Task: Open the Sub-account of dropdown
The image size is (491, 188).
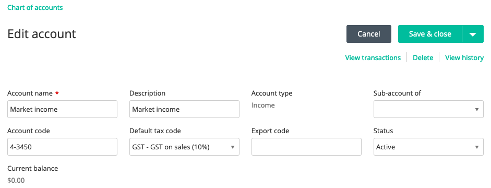Action: click(428, 109)
